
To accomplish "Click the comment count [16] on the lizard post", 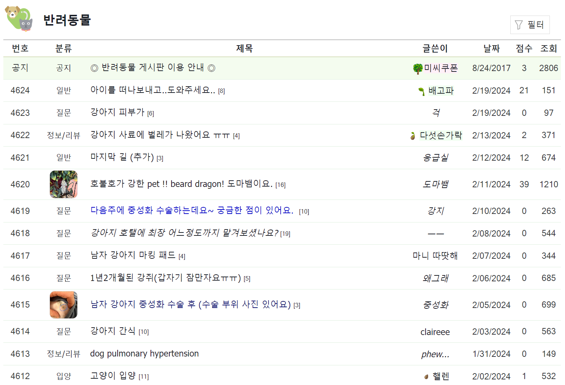I will tap(281, 185).
